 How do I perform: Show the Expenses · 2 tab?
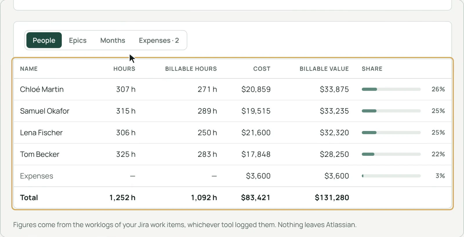click(159, 40)
